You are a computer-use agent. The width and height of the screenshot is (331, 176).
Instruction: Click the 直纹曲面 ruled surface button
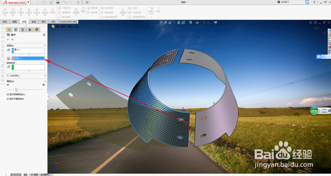point(64,17)
